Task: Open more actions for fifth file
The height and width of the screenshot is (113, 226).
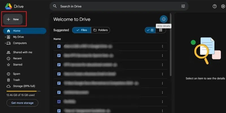Action: (162, 83)
